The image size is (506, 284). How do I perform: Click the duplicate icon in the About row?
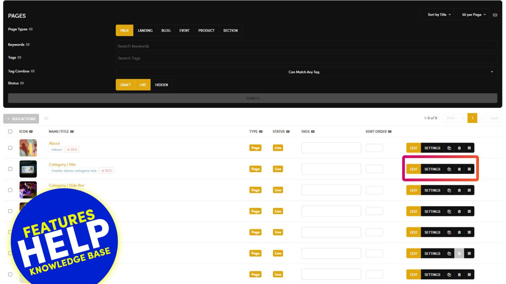[449, 148]
